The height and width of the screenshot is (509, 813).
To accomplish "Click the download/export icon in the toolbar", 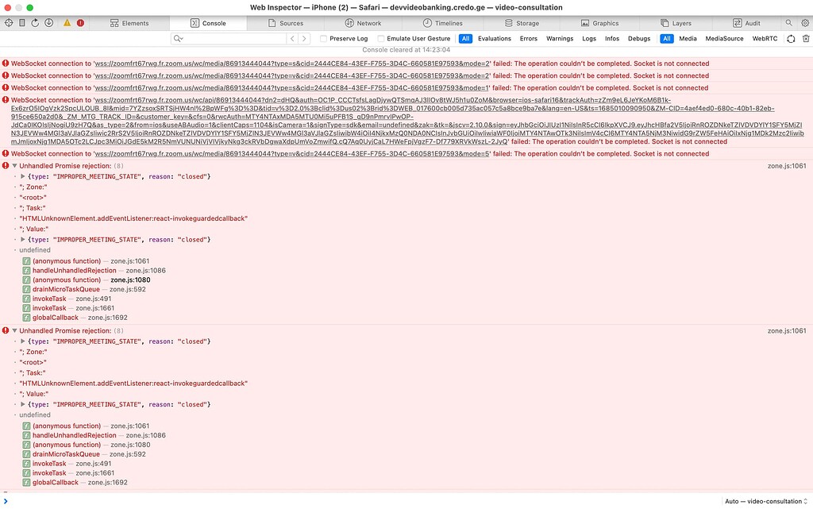I will 48,22.
